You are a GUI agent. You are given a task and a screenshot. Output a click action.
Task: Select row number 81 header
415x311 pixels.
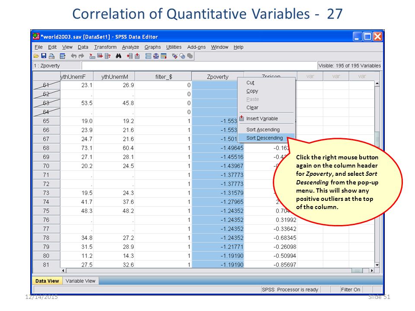pos(46,265)
